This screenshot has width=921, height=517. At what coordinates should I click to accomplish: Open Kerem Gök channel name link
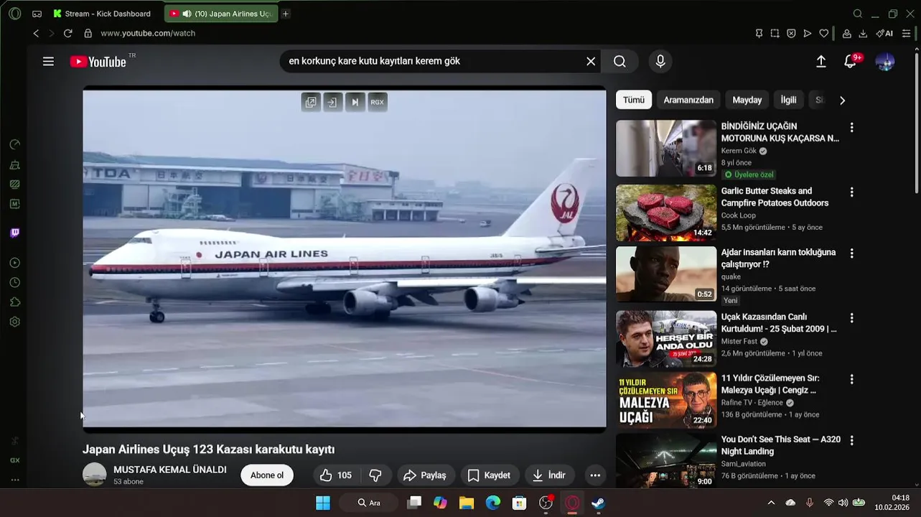[739, 151]
